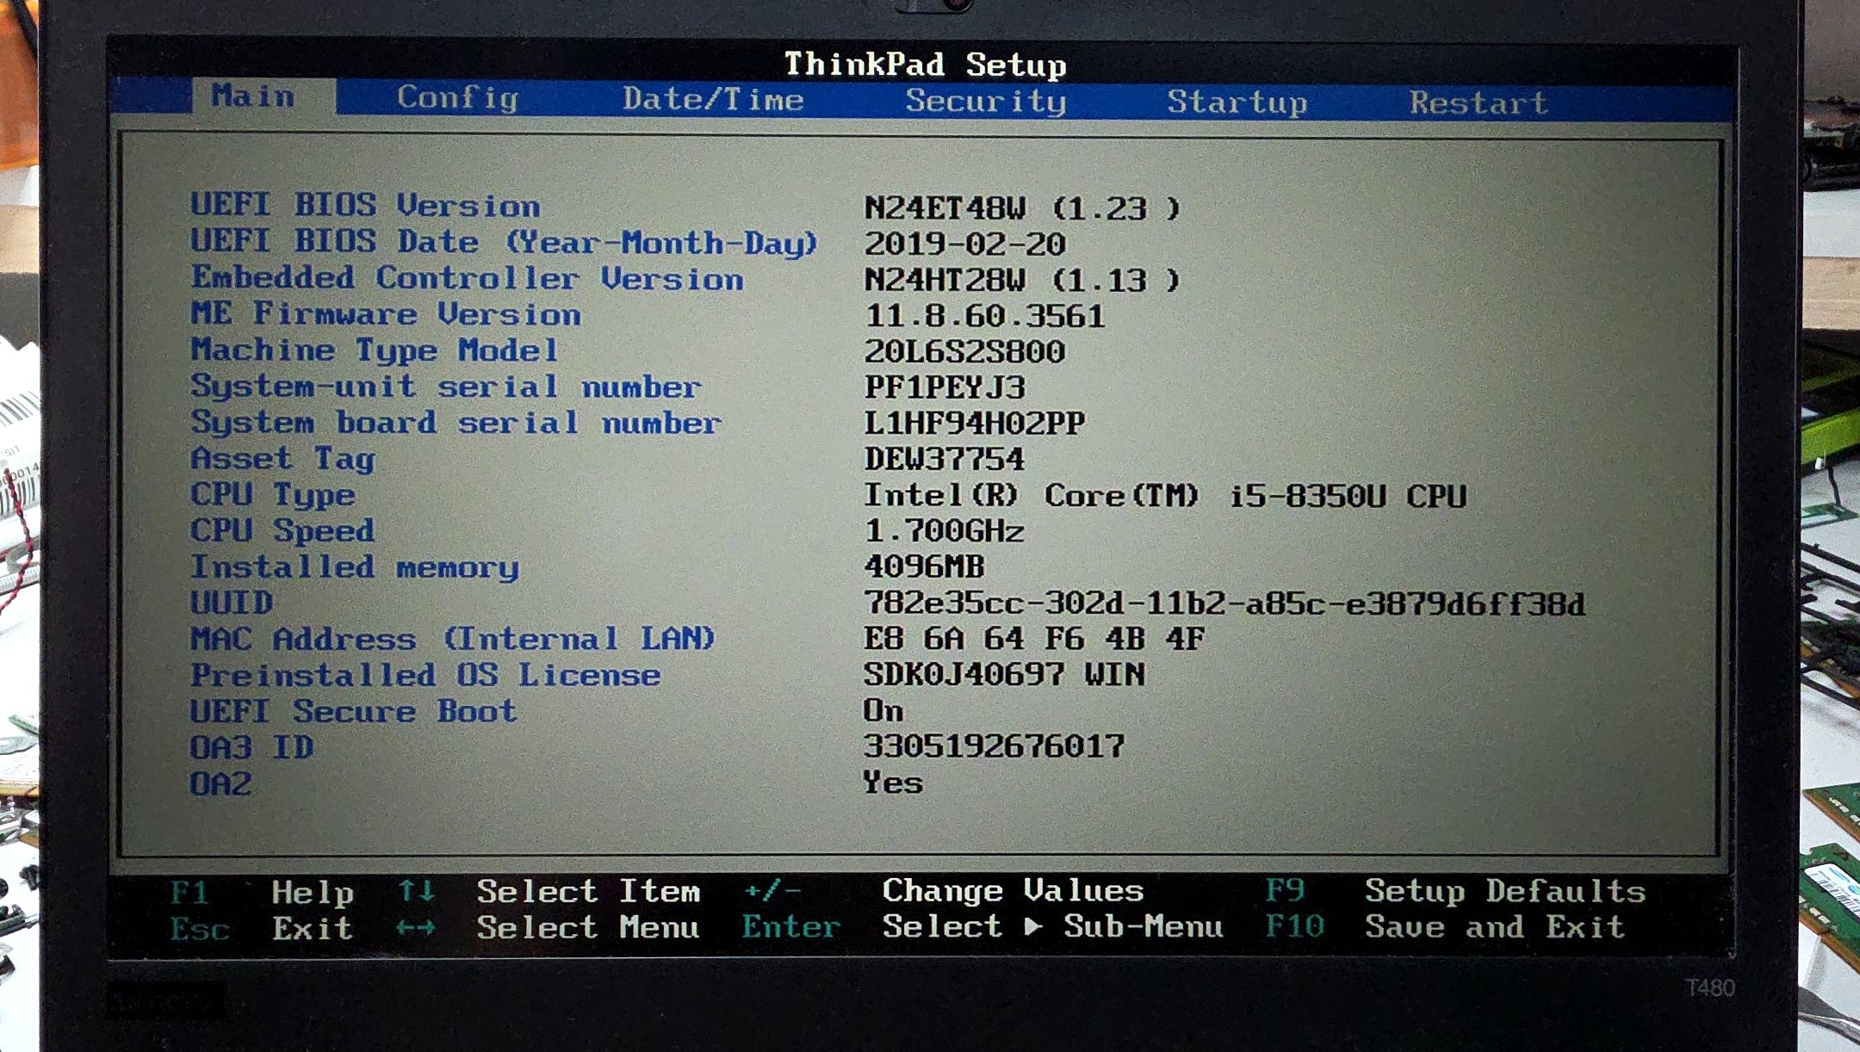Click the board serial value L1HF94H02PP
Viewport: 1860px width, 1052px height.
point(975,424)
